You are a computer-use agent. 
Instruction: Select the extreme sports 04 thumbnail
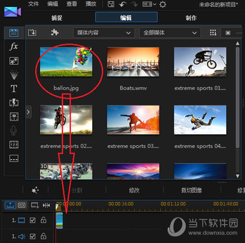(x=200, y=120)
